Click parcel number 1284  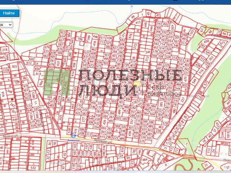(x=31, y=116)
